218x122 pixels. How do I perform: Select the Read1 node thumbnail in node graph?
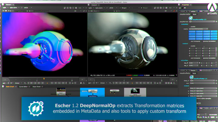pos(61,92)
